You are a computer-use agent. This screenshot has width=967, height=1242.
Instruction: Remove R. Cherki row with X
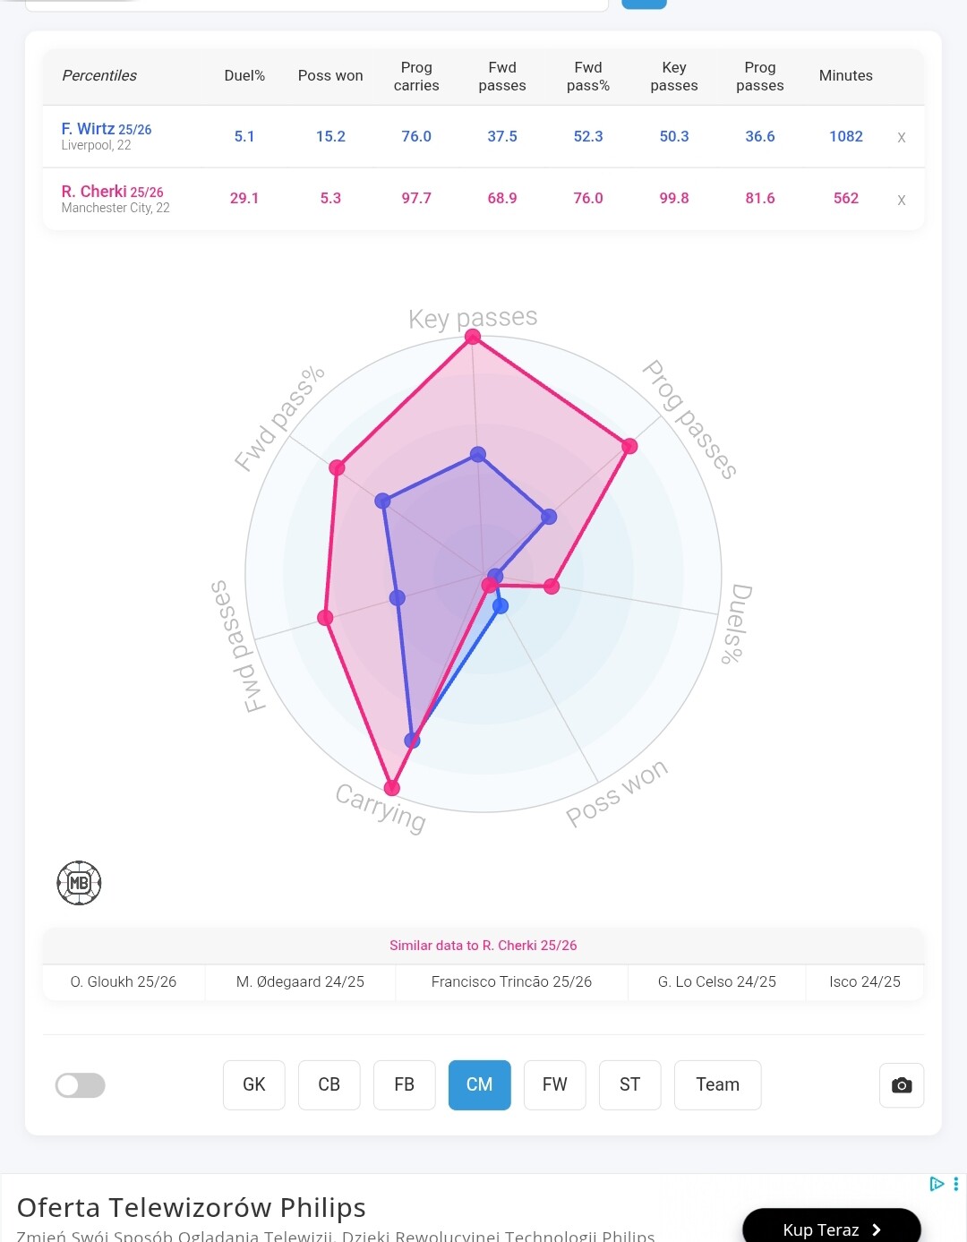(902, 200)
